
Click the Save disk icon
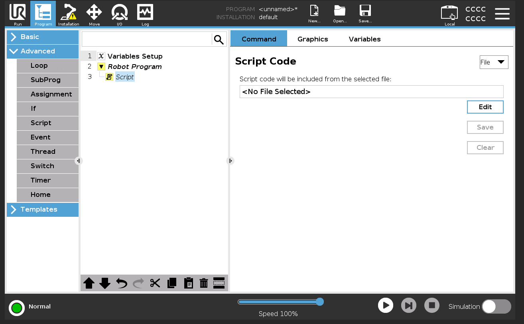[365, 14]
